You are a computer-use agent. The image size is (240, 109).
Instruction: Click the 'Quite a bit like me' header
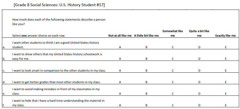(x=199, y=33)
